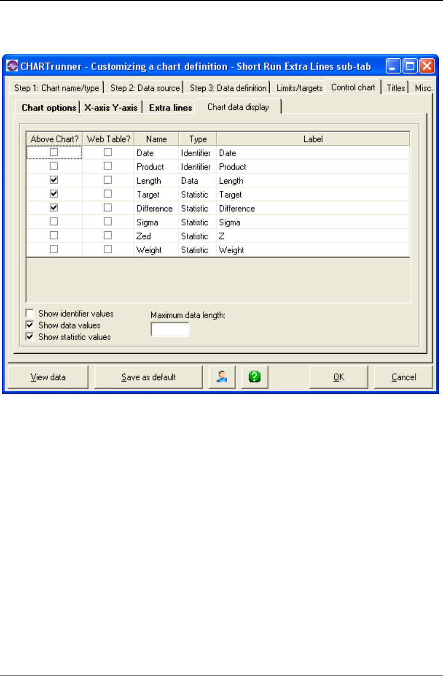Screen dimensions: 443x676
Task: Switch to Step 3: Data definition tab
Action: (228, 88)
